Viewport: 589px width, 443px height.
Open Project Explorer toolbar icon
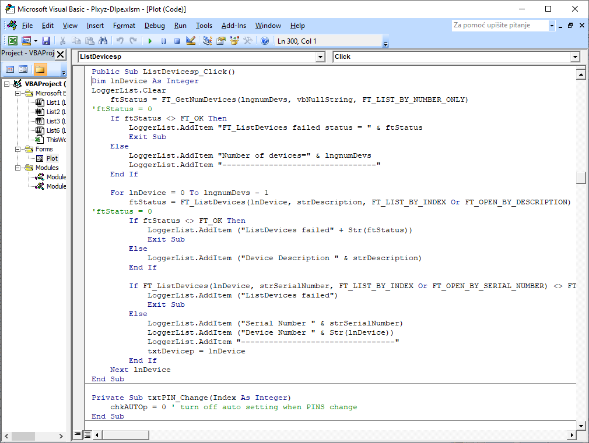(x=208, y=41)
